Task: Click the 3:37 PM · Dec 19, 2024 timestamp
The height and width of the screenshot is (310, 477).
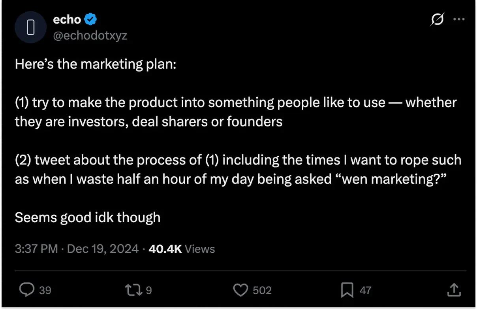Action: pyautogui.click(x=77, y=249)
